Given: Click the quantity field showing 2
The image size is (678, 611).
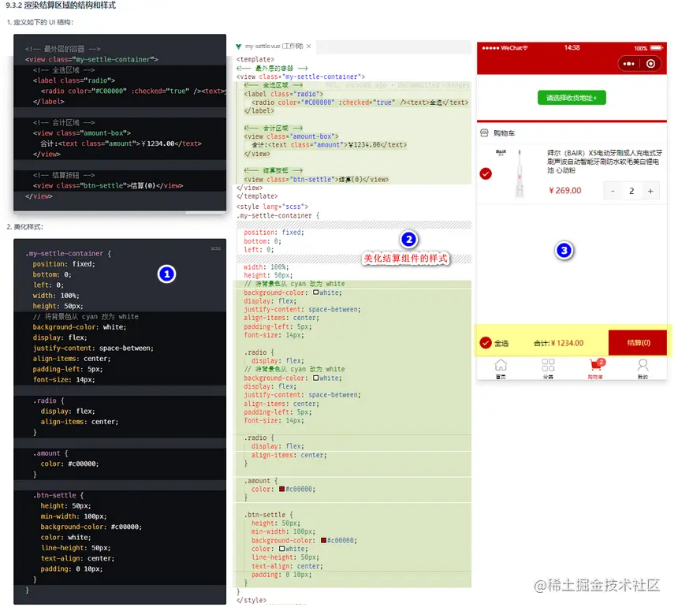Looking at the screenshot, I should point(631,191).
